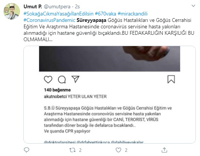Open the #670vaka hashtag
Image resolution: width=200 pixels, height=156 pixels.
point(105,14)
